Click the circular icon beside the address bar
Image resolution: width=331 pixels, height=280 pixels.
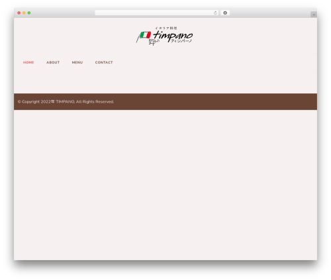pos(225,13)
